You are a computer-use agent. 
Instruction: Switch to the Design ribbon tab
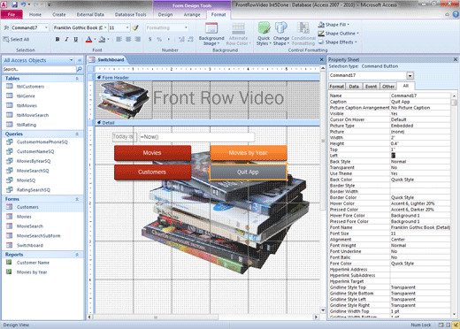tap(165, 14)
